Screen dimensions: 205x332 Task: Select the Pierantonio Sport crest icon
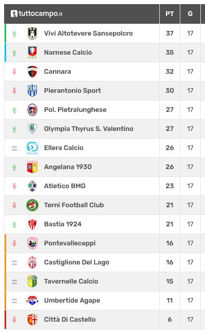(32, 91)
